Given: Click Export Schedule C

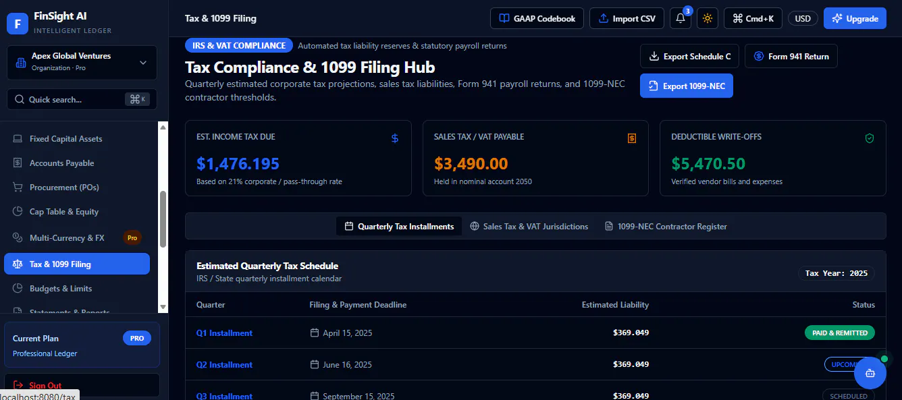Looking at the screenshot, I should tap(690, 57).
